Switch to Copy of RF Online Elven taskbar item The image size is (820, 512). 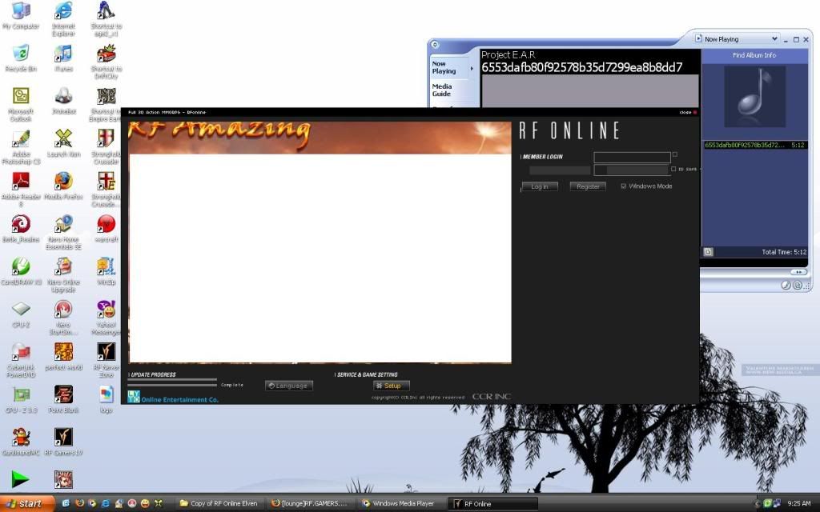click(219, 504)
